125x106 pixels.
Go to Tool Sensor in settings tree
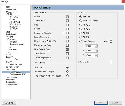click(x=11, y=77)
